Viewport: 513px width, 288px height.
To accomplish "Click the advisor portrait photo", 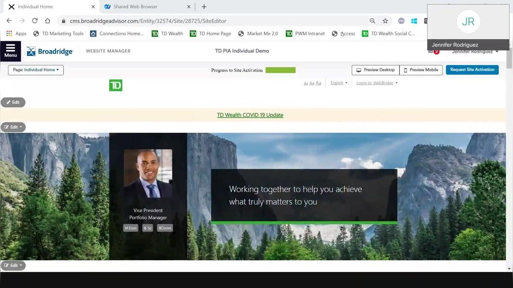I will tap(148, 173).
